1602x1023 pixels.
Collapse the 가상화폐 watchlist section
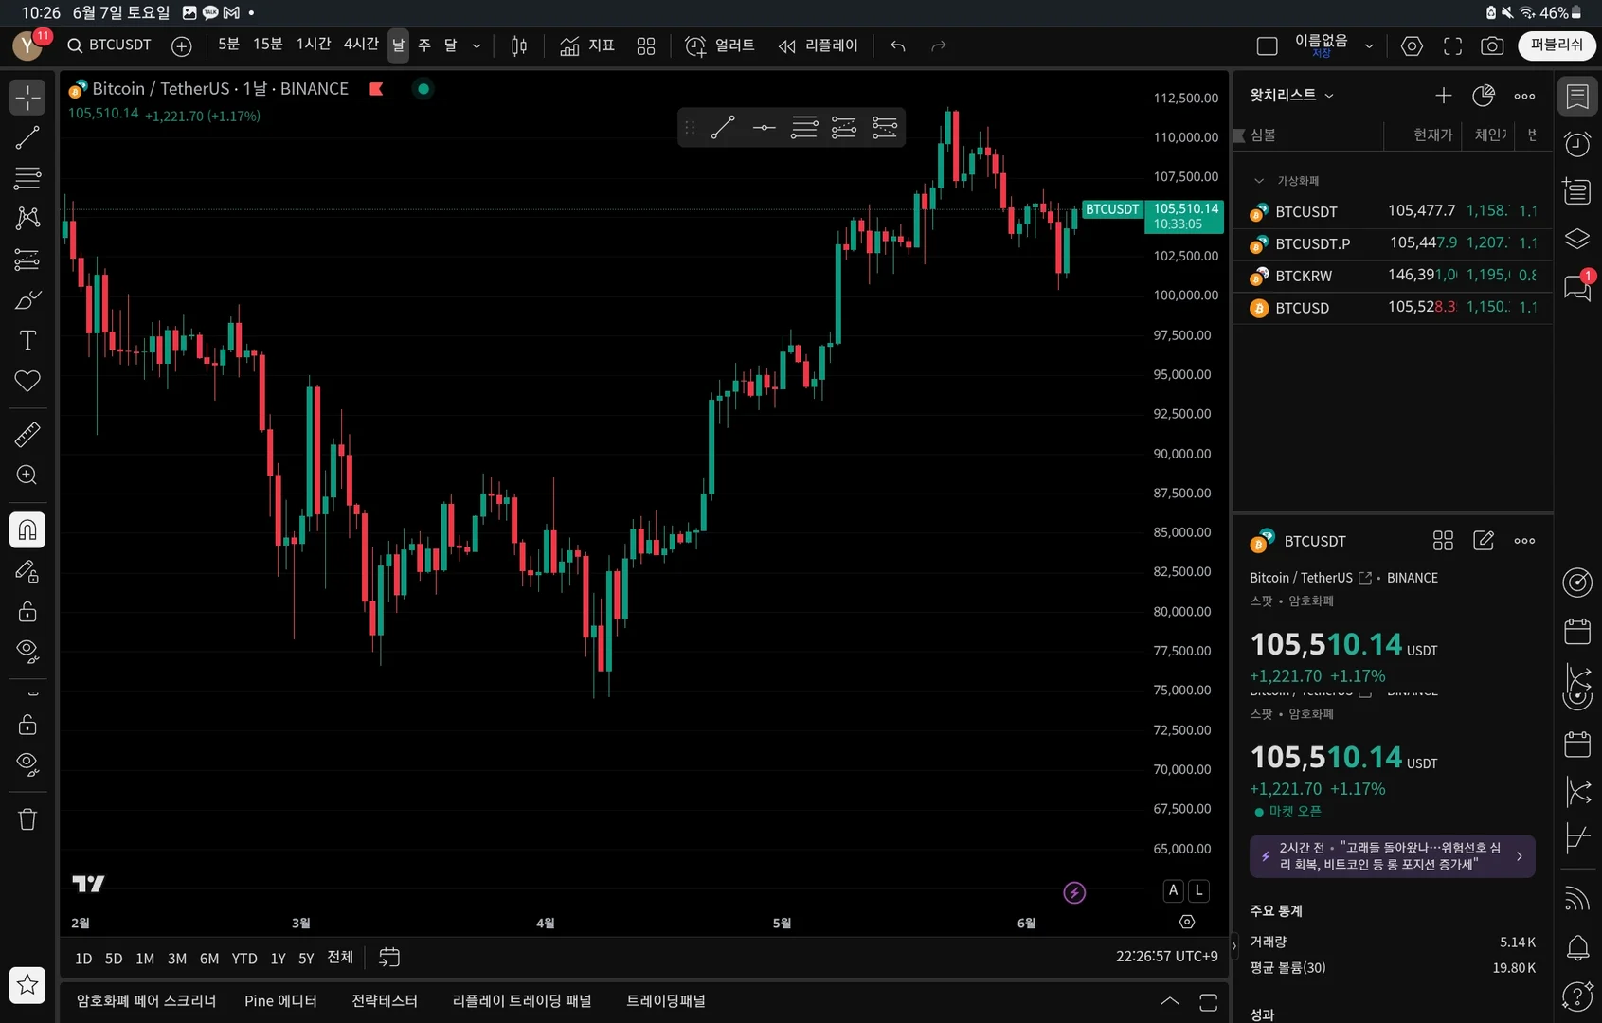1259,181
